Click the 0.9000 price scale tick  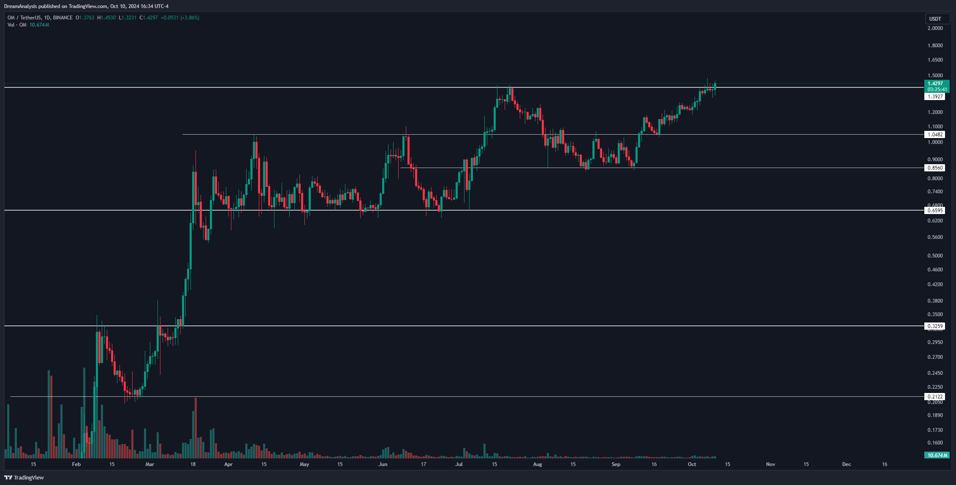pos(935,160)
